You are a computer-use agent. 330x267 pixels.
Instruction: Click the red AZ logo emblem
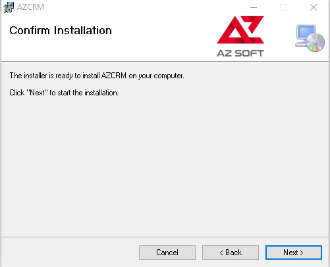(x=240, y=30)
